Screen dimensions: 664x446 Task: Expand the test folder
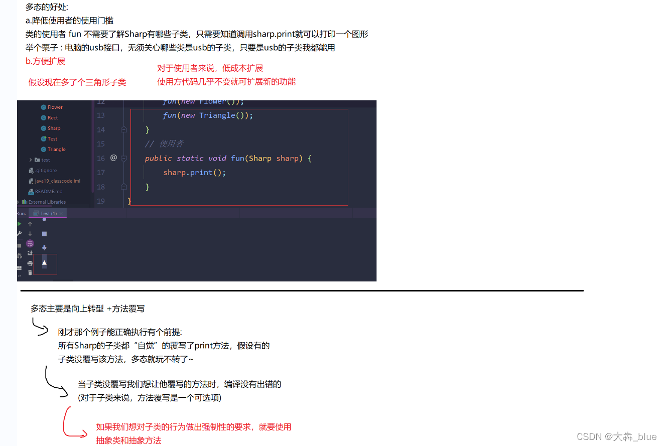pos(31,160)
